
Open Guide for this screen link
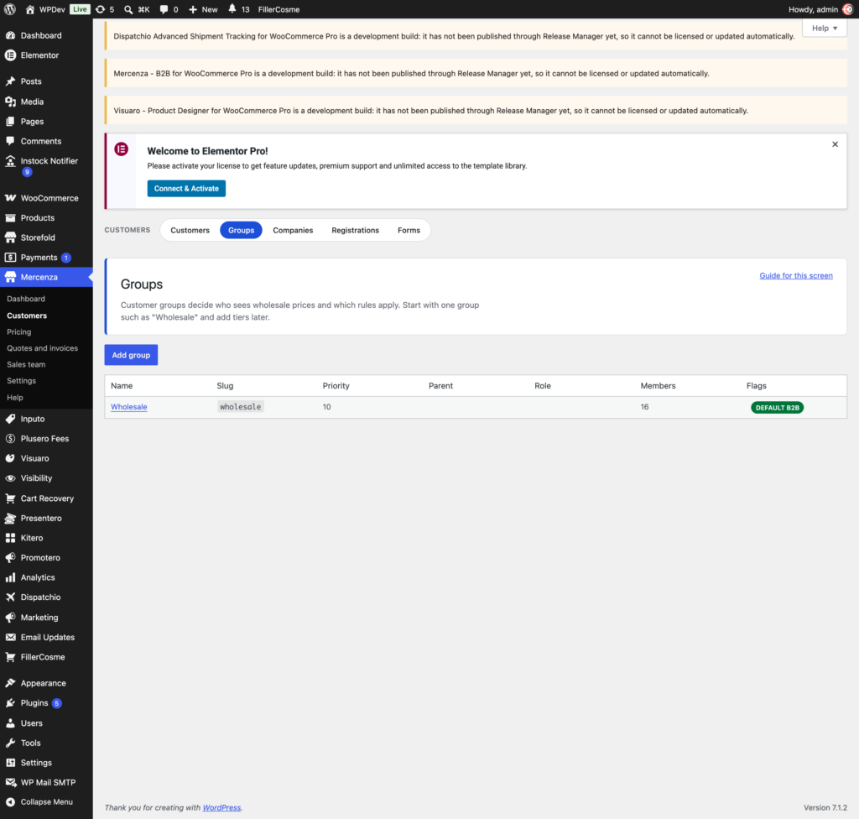pyautogui.click(x=795, y=276)
